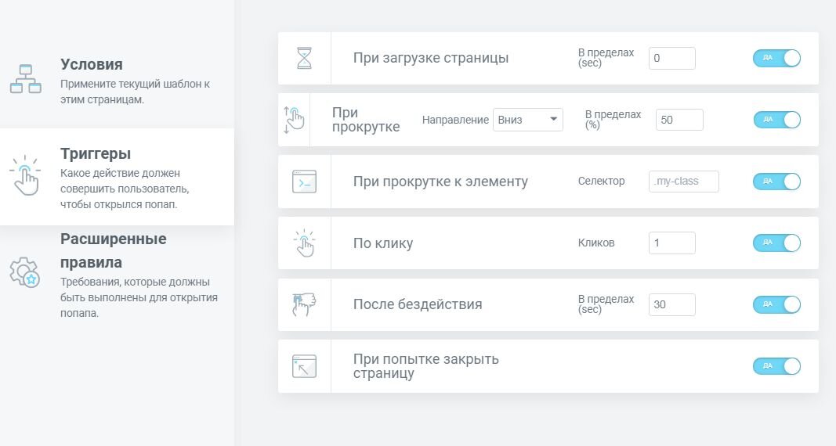Toggle При попытке закрыть страницу switch

776,366
